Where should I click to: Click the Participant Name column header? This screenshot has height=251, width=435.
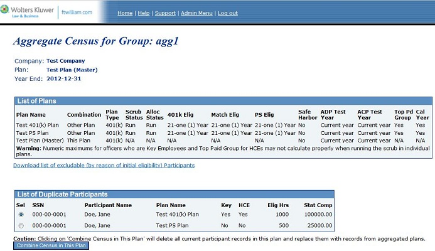click(x=108, y=205)
